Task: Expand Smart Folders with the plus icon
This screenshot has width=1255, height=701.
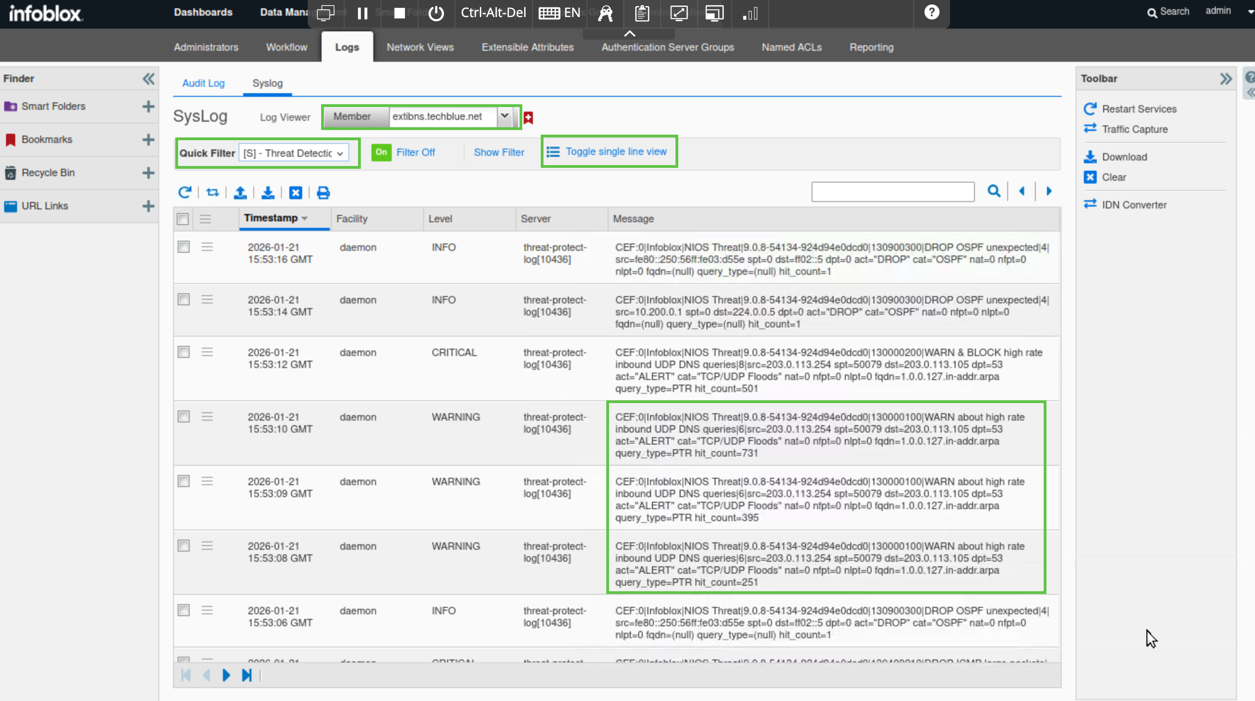Action: (148, 106)
